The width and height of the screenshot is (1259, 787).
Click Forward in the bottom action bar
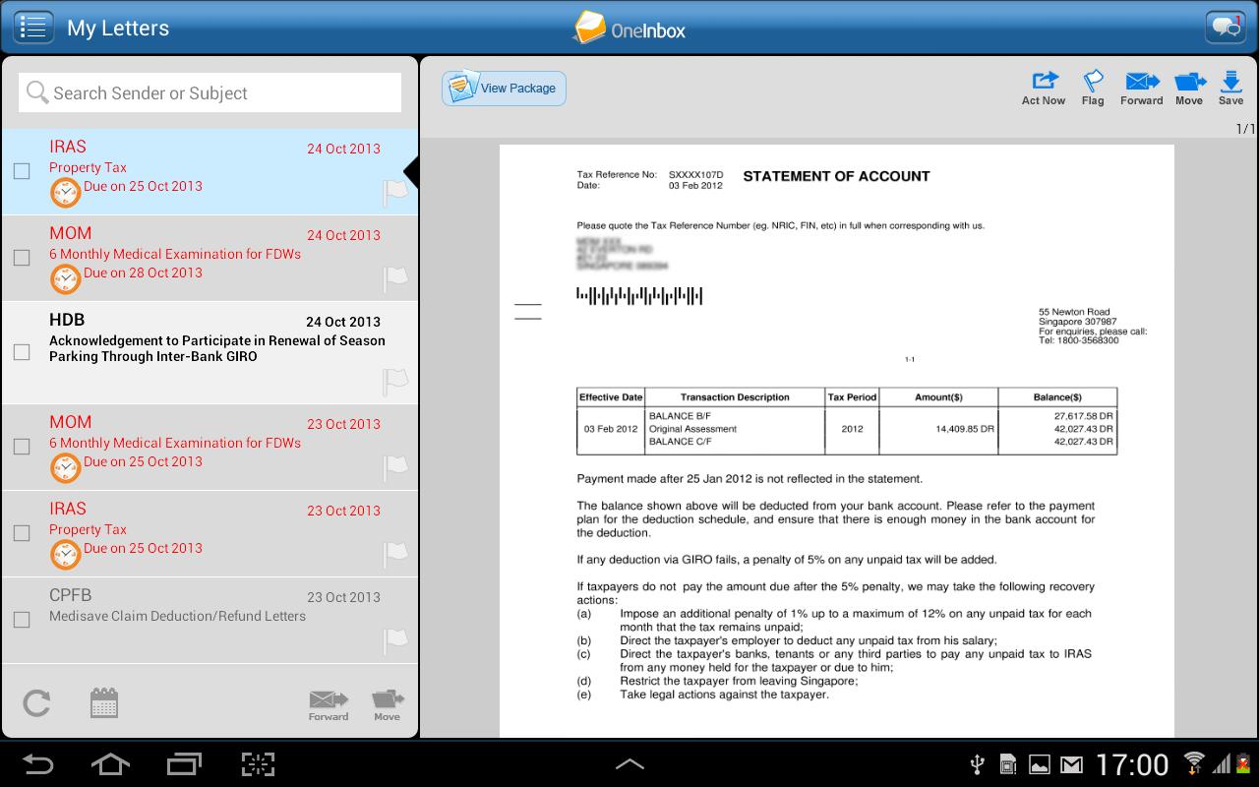pyautogui.click(x=329, y=703)
